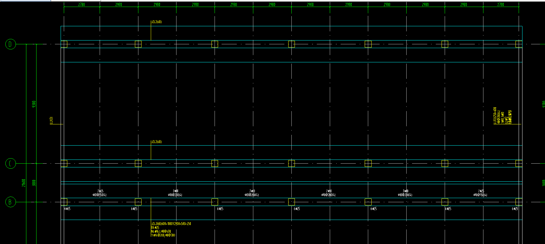
Task: Click JZL2(6B) label above axis D
Action: [x=156, y=22]
